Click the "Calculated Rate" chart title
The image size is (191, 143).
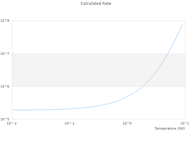pos(96,4)
